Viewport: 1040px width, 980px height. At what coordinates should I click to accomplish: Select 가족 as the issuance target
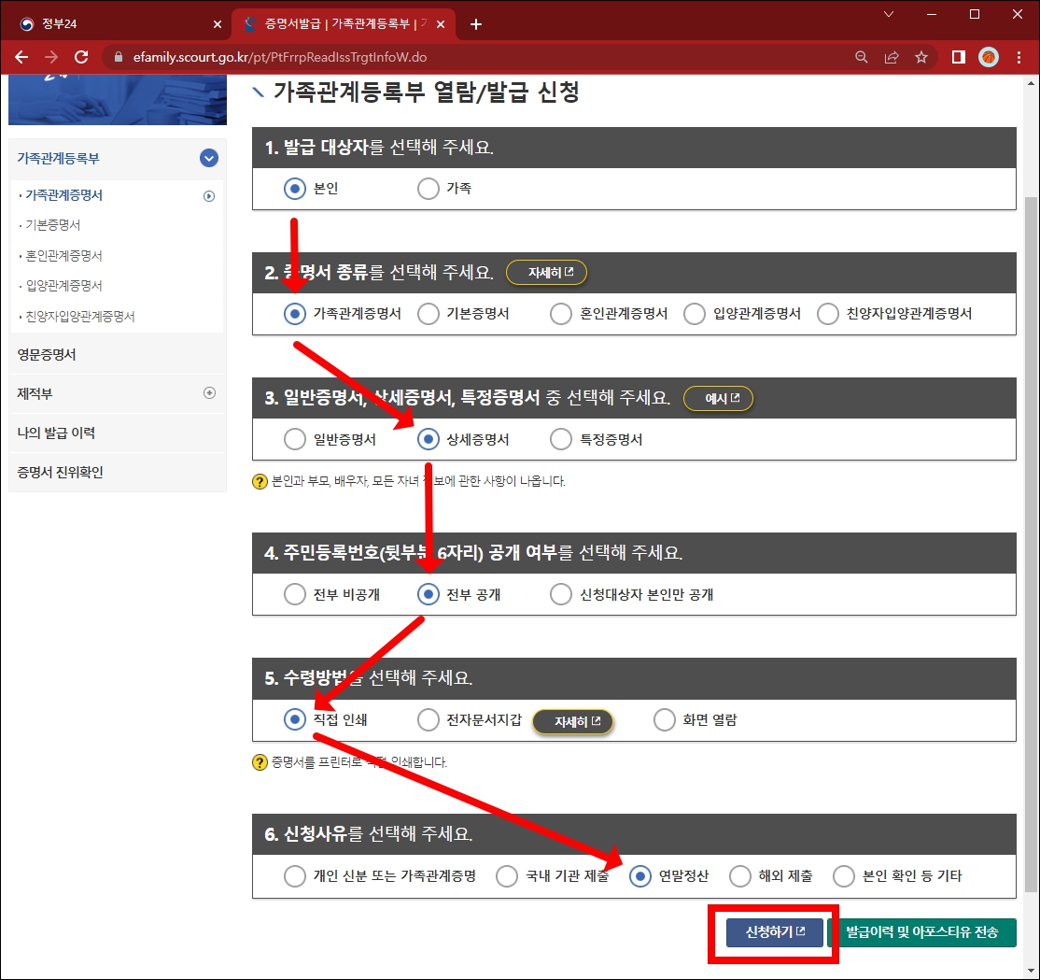[x=428, y=188]
